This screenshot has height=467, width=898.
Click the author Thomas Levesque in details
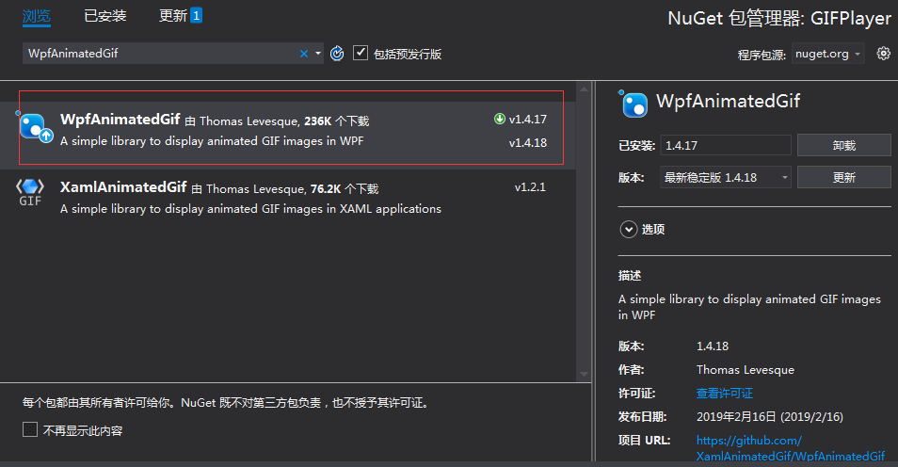click(746, 370)
